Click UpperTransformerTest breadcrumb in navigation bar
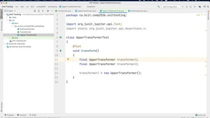The image size is (210, 118). click(70, 7)
